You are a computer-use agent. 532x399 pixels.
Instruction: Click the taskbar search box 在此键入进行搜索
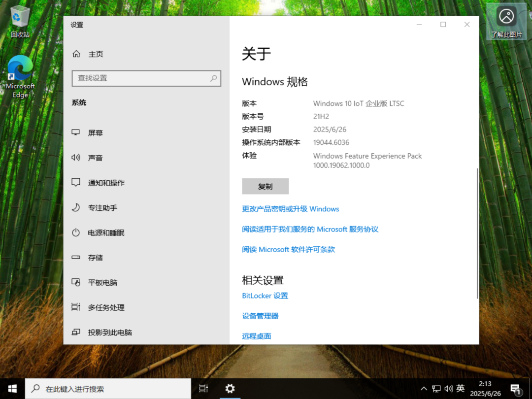108,389
